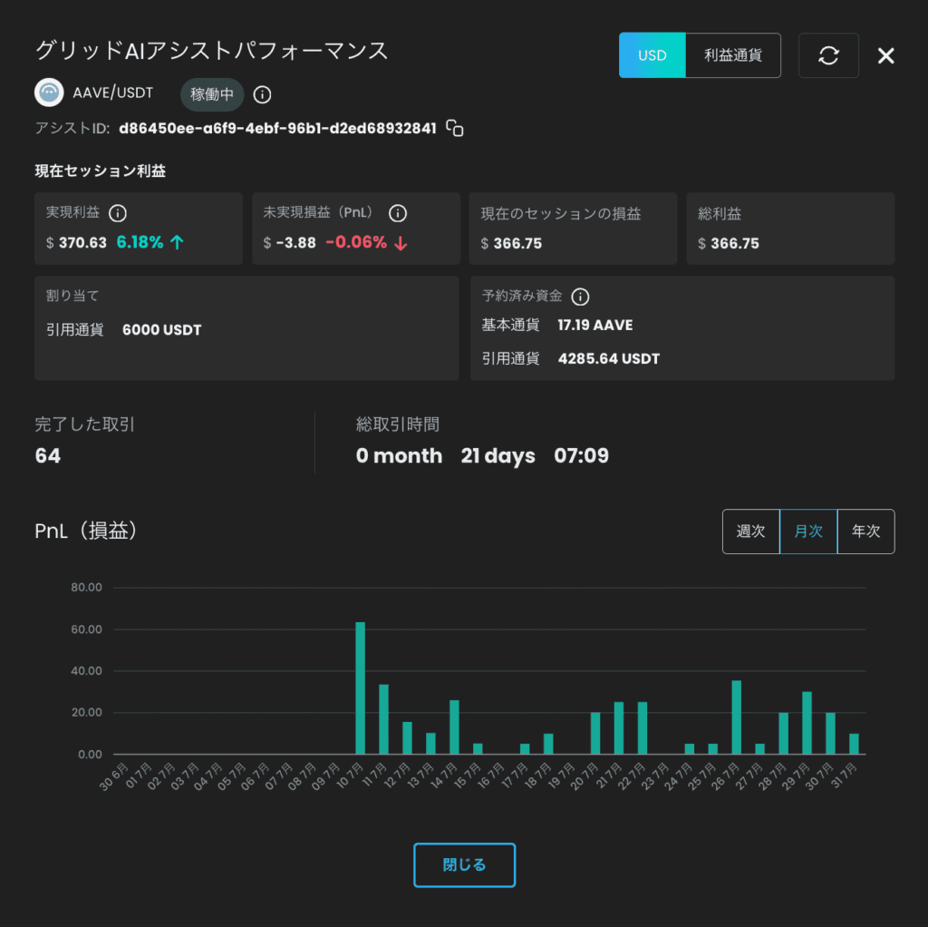Click the unrealized PnL value -3.88
This screenshot has height=927, width=928.
(296, 243)
